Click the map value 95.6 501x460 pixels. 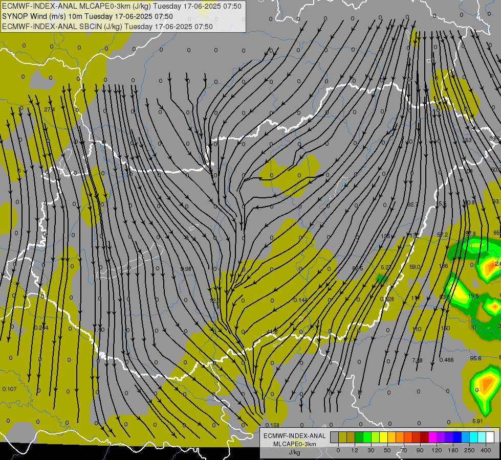tap(475, 358)
